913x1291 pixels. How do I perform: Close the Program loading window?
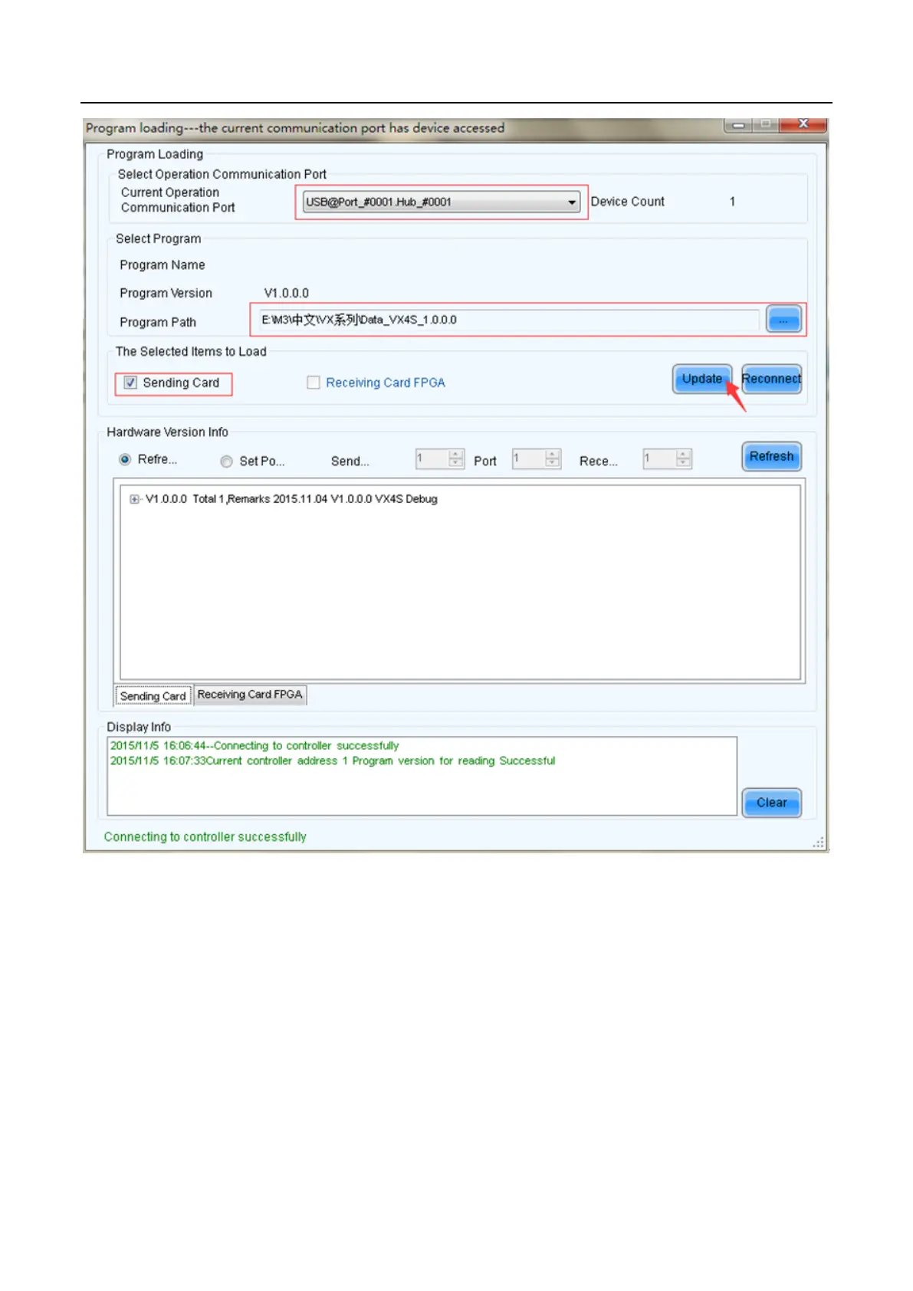tap(803, 124)
